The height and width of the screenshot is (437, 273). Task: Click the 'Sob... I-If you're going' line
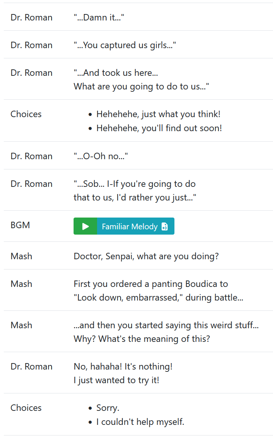coord(135,184)
